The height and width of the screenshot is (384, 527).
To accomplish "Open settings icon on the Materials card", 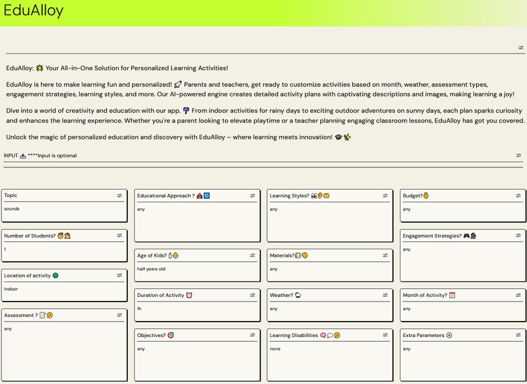I will coord(385,255).
